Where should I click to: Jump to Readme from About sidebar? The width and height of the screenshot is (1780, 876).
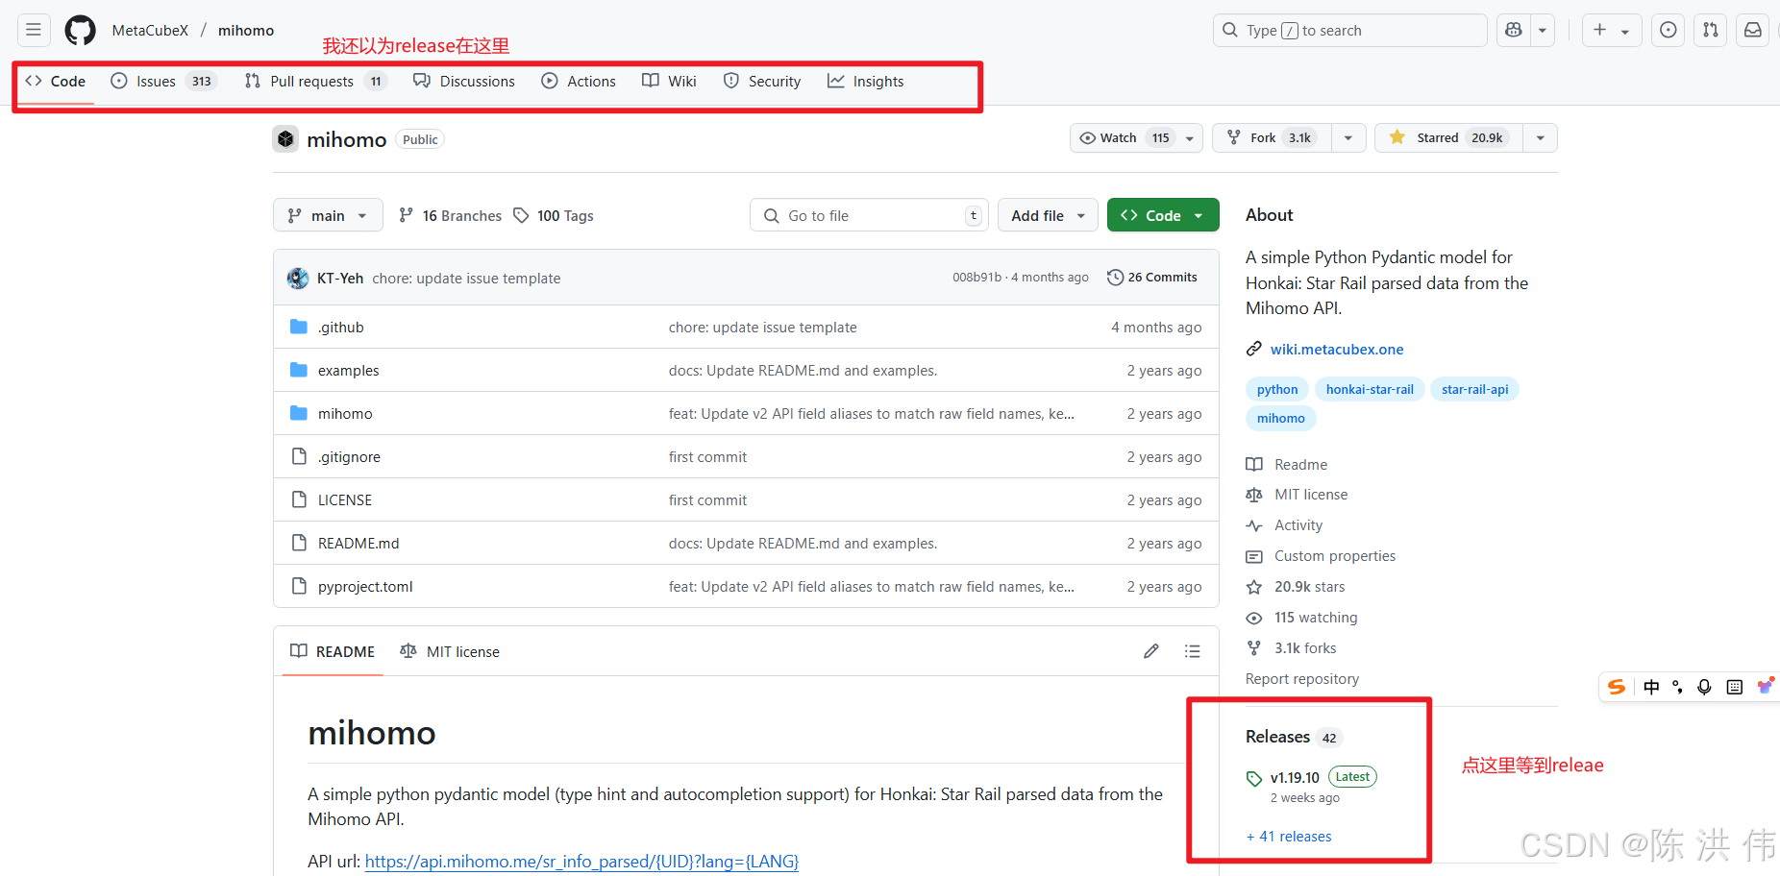point(1287,465)
